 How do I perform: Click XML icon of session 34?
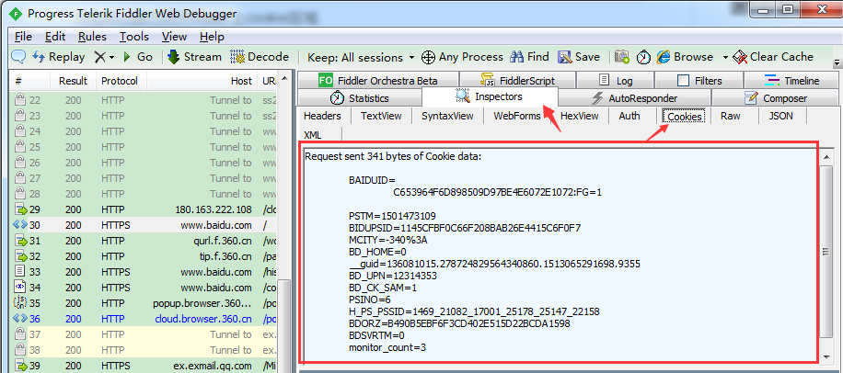coord(20,288)
